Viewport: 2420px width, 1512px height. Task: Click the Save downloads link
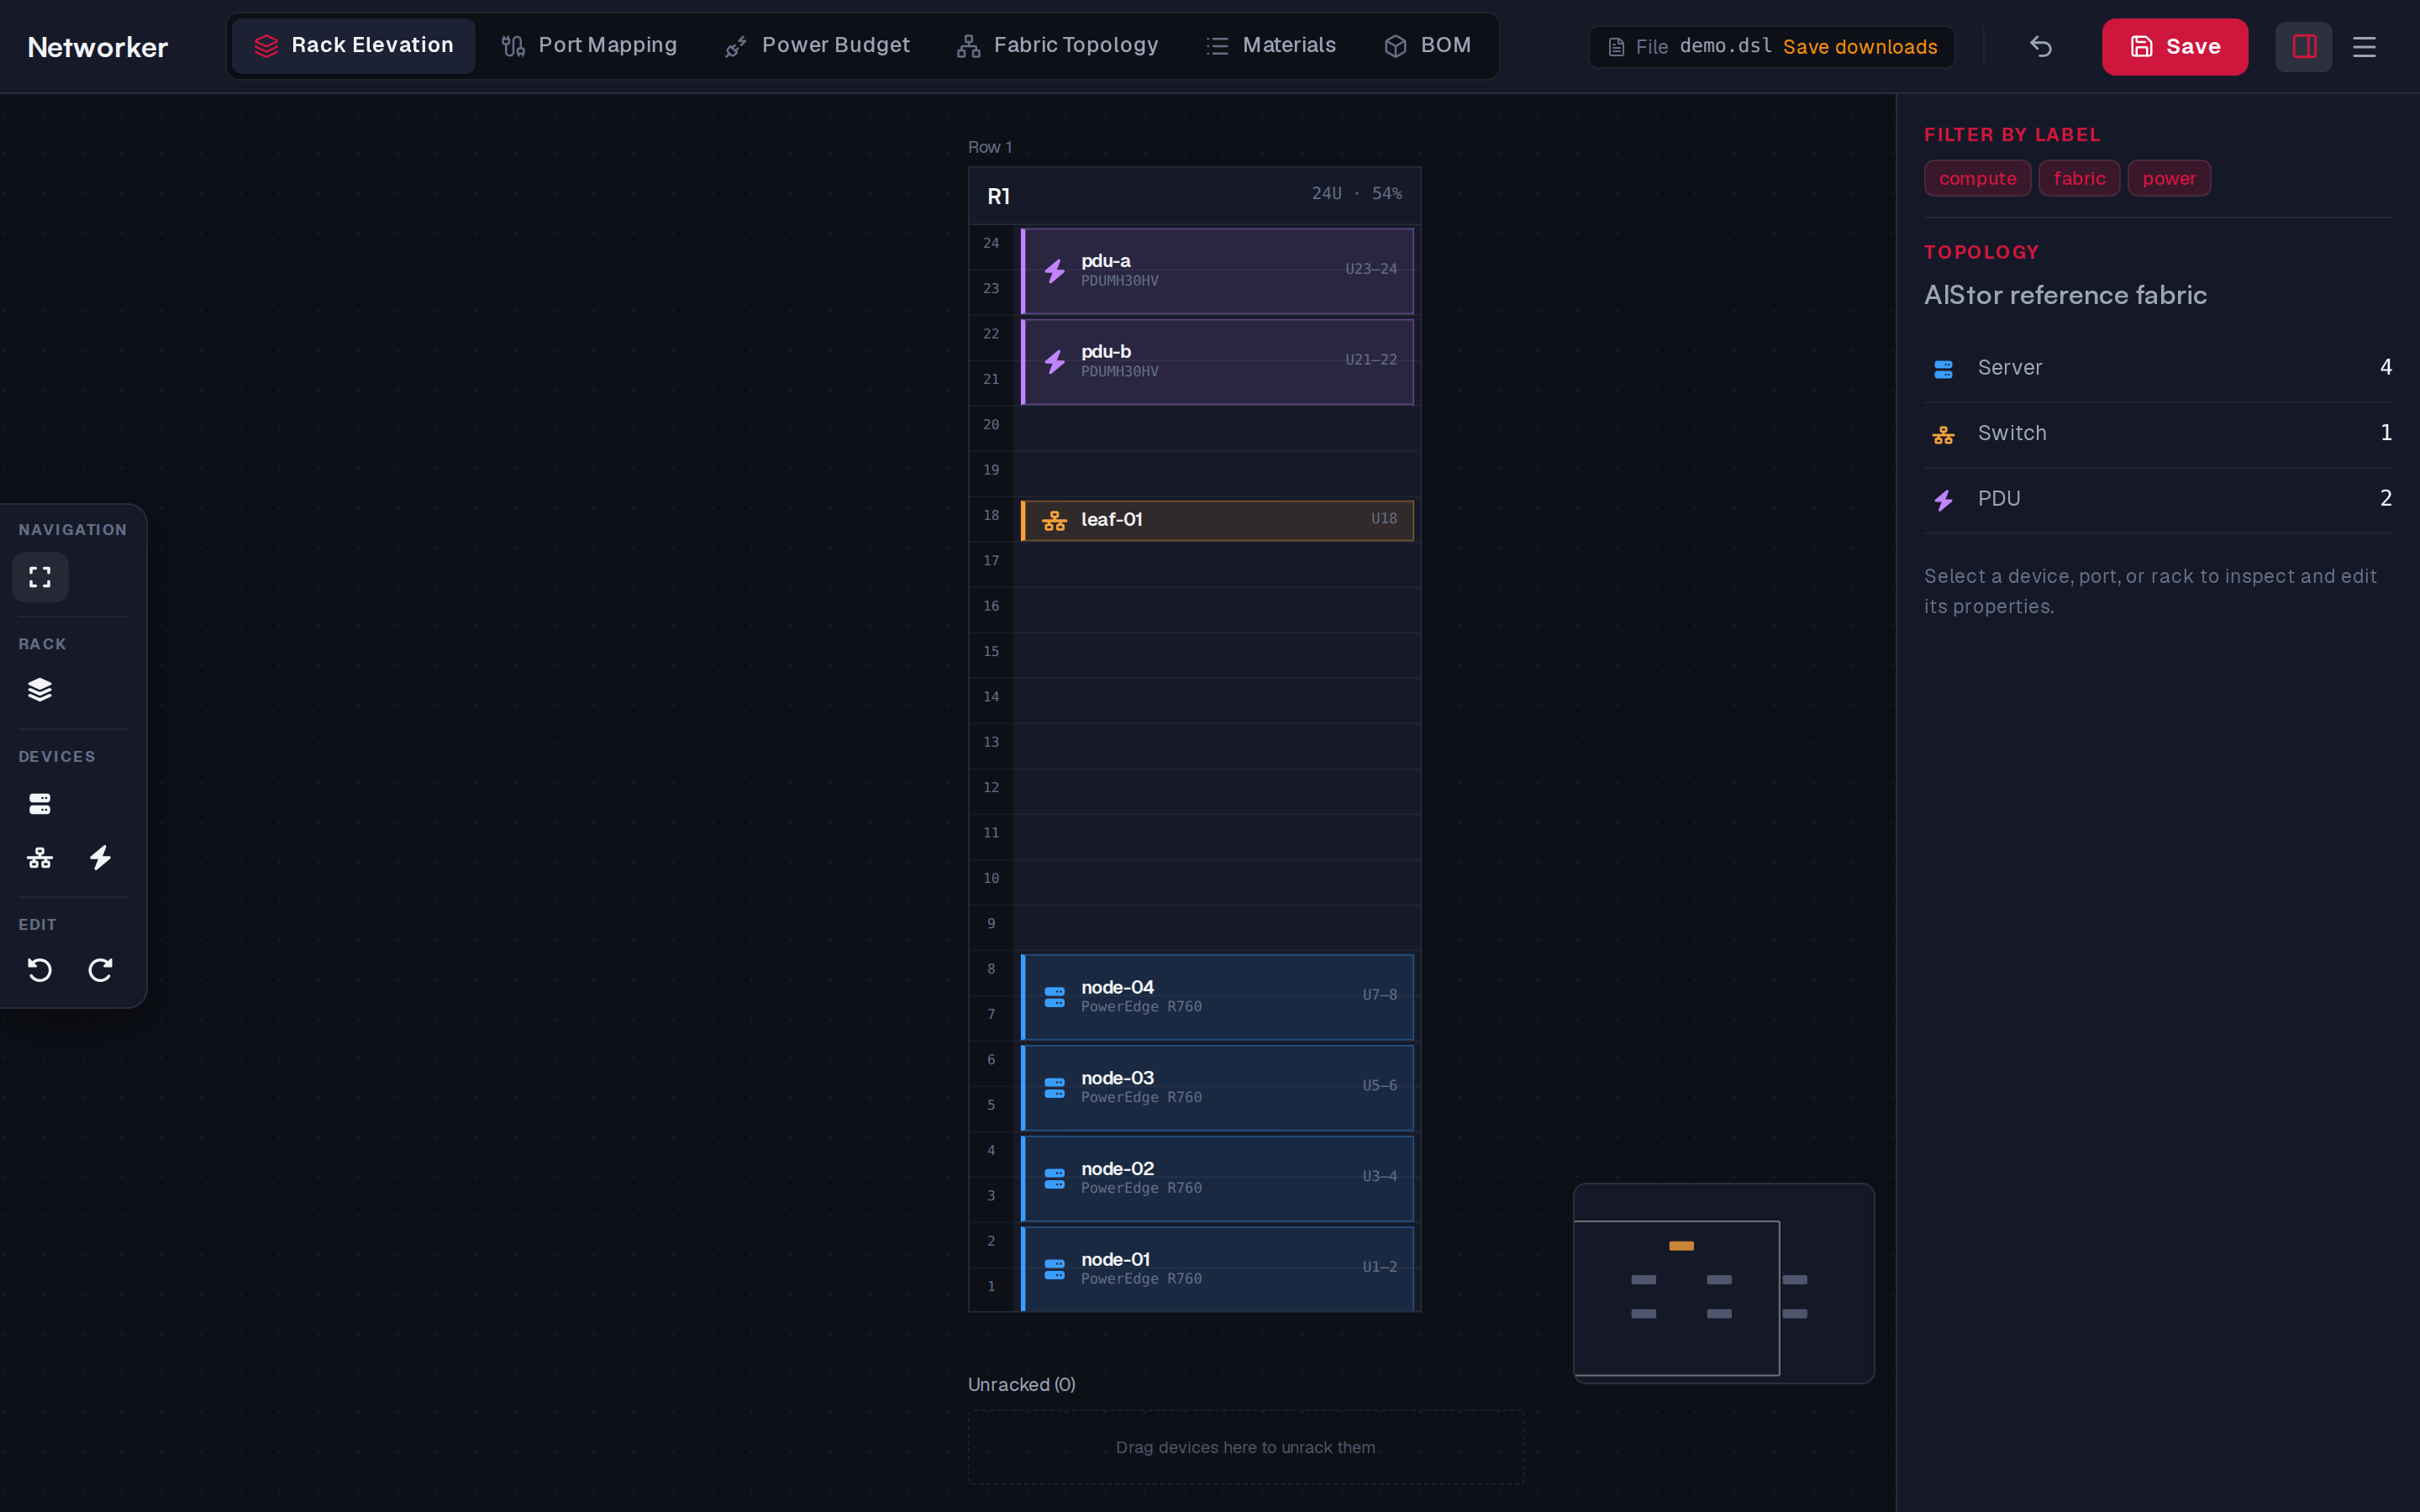tap(1859, 47)
